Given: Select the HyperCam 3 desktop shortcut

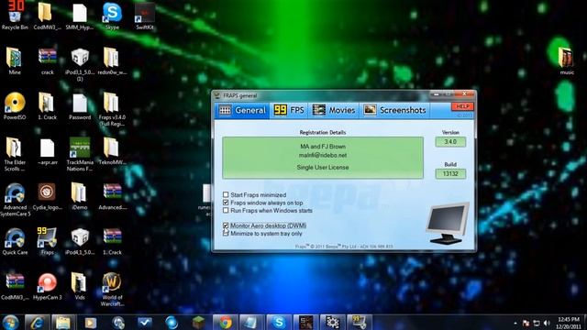Looking at the screenshot, I should tap(47, 287).
